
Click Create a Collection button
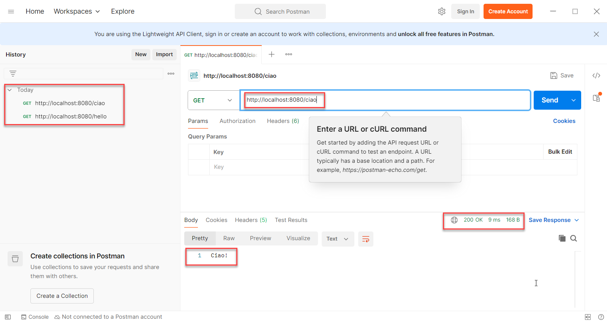tap(62, 296)
